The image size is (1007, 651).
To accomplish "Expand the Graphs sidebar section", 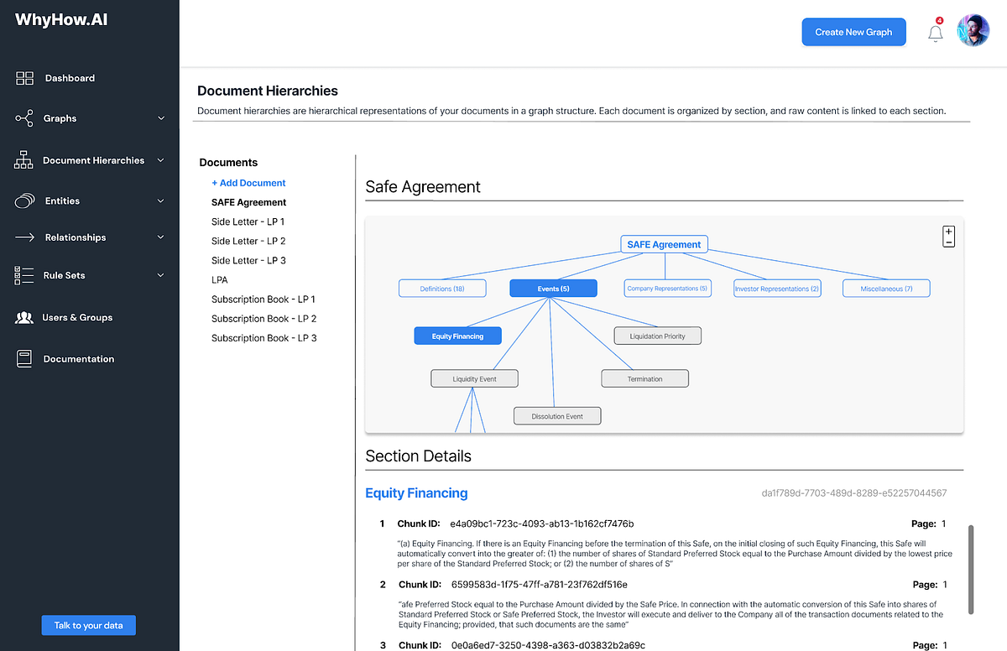I will (160, 117).
